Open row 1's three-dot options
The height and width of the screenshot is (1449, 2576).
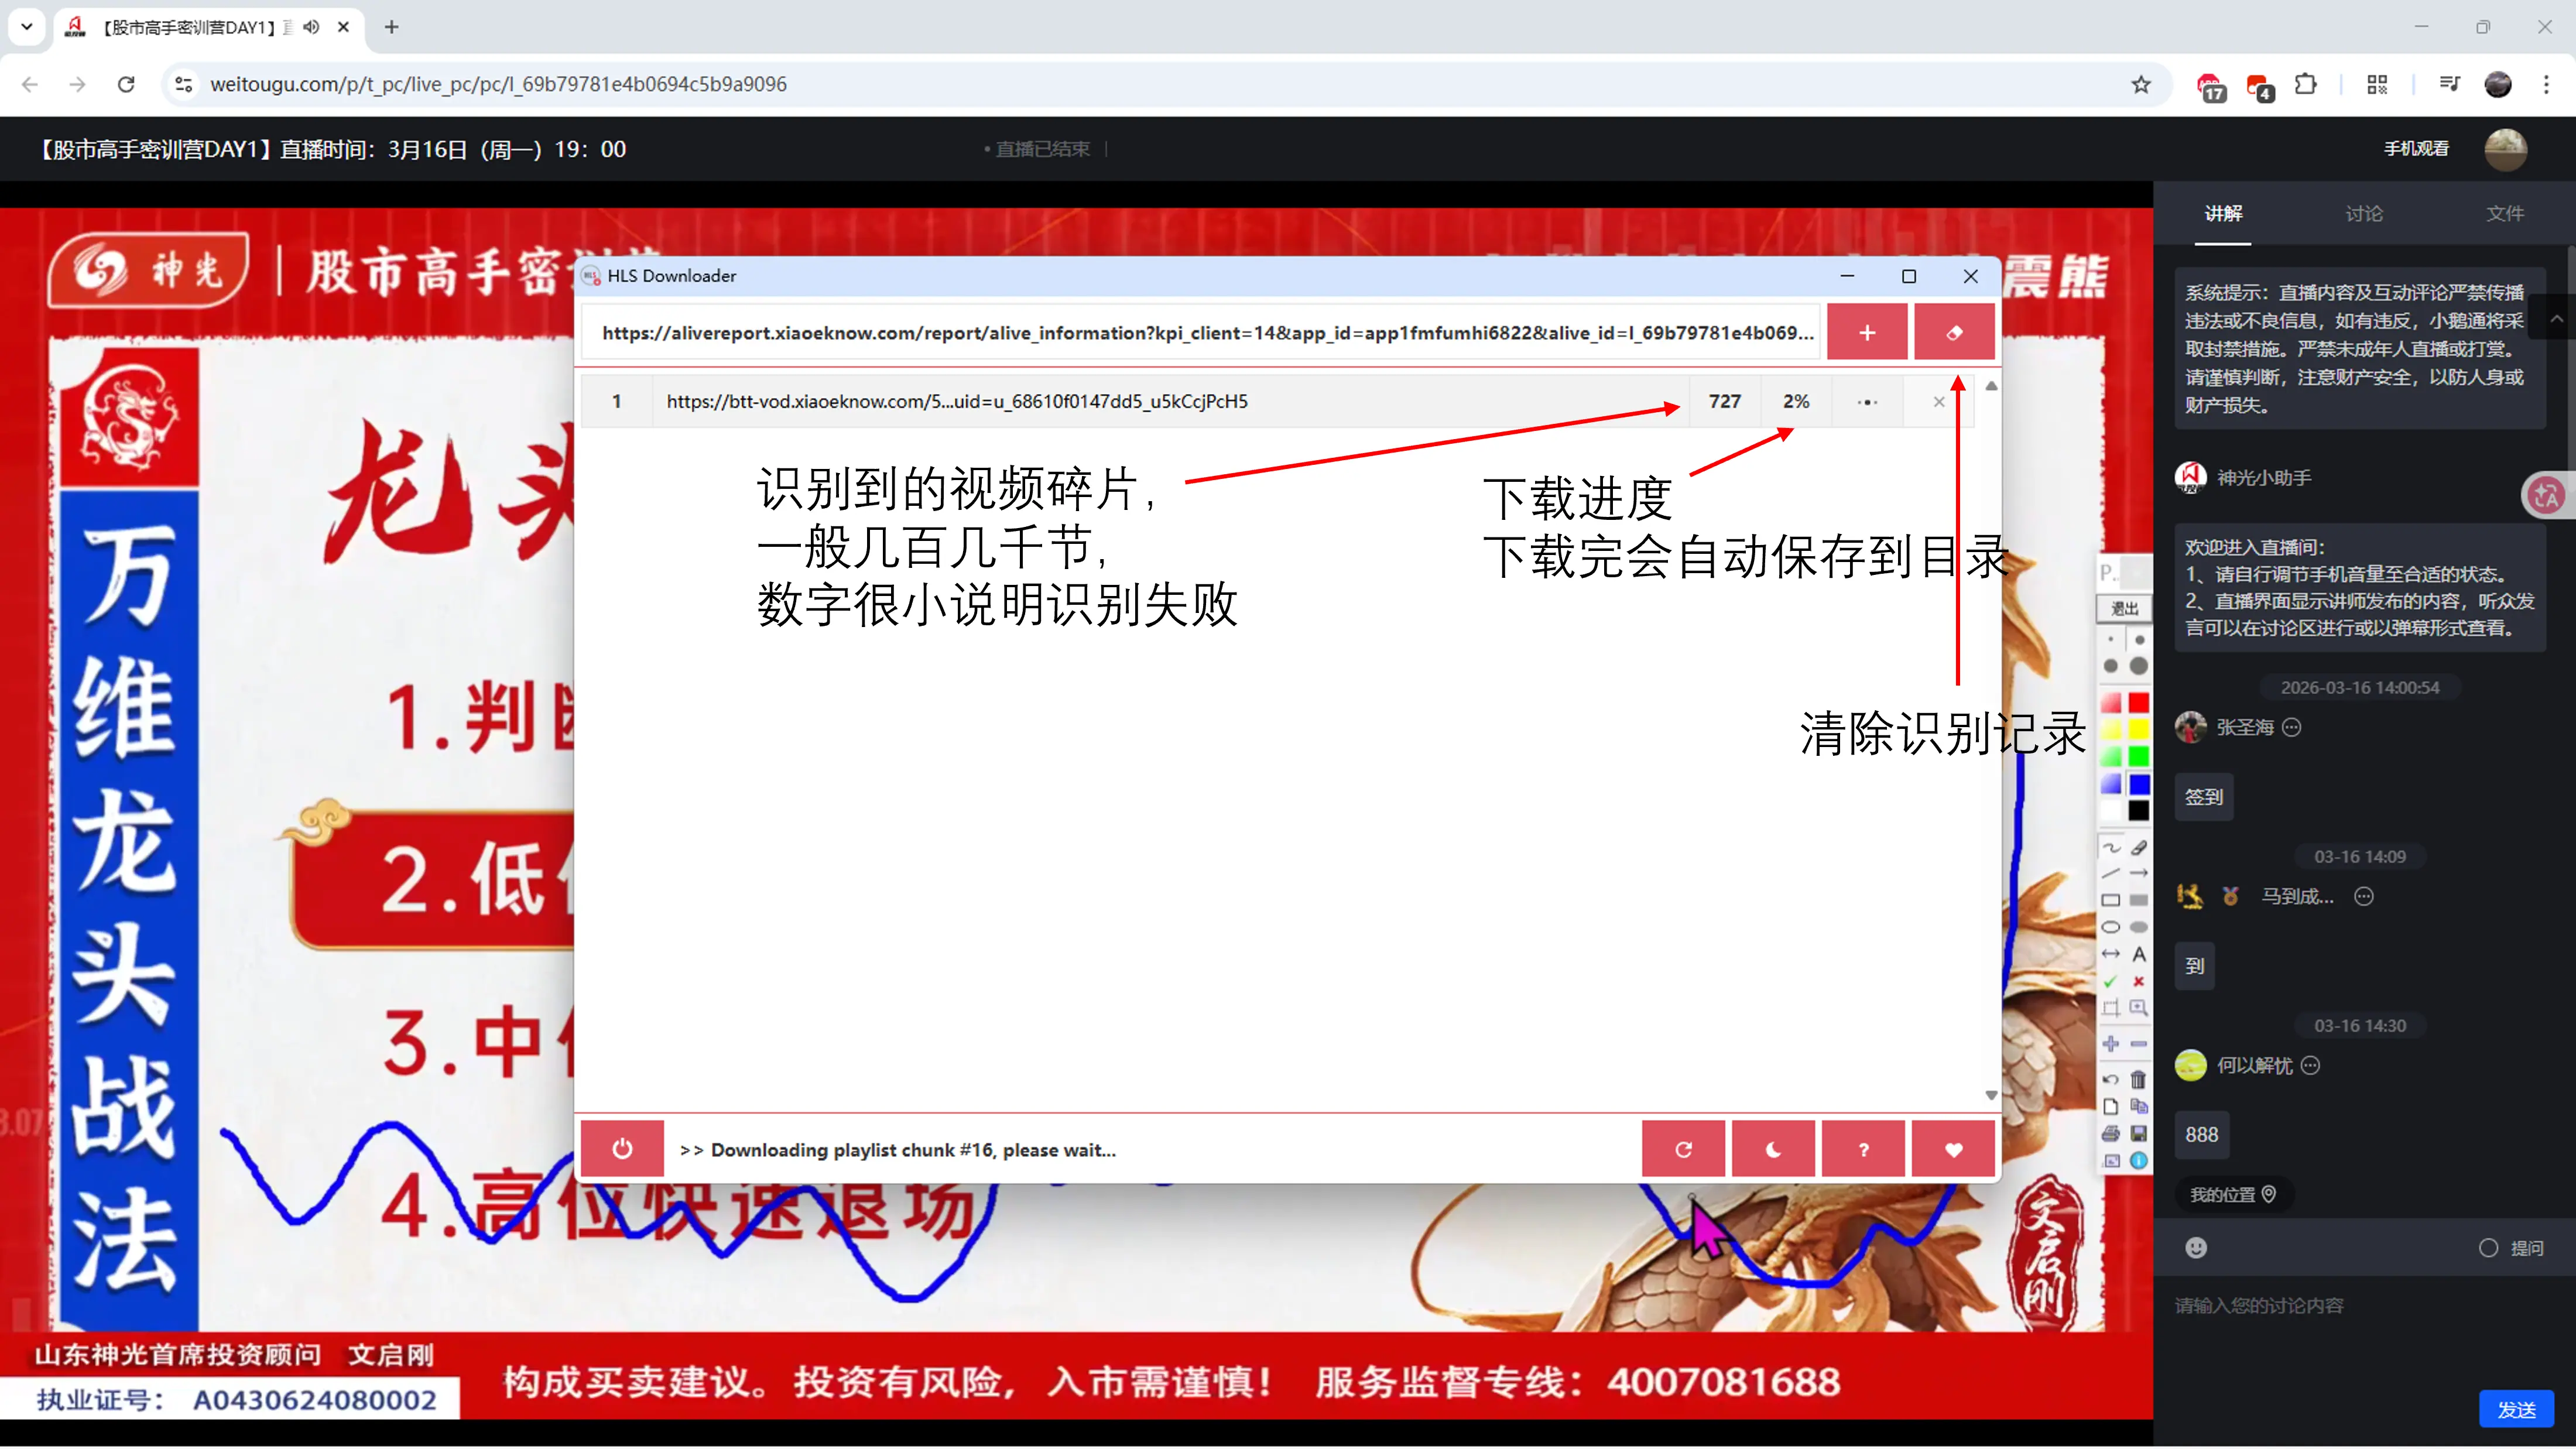point(1867,402)
